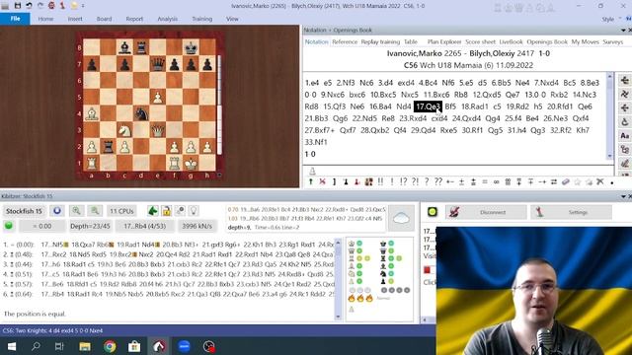Jump to move 23.Rxd4 in notation
This screenshot has width=632, height=355.
pos(413,118)
